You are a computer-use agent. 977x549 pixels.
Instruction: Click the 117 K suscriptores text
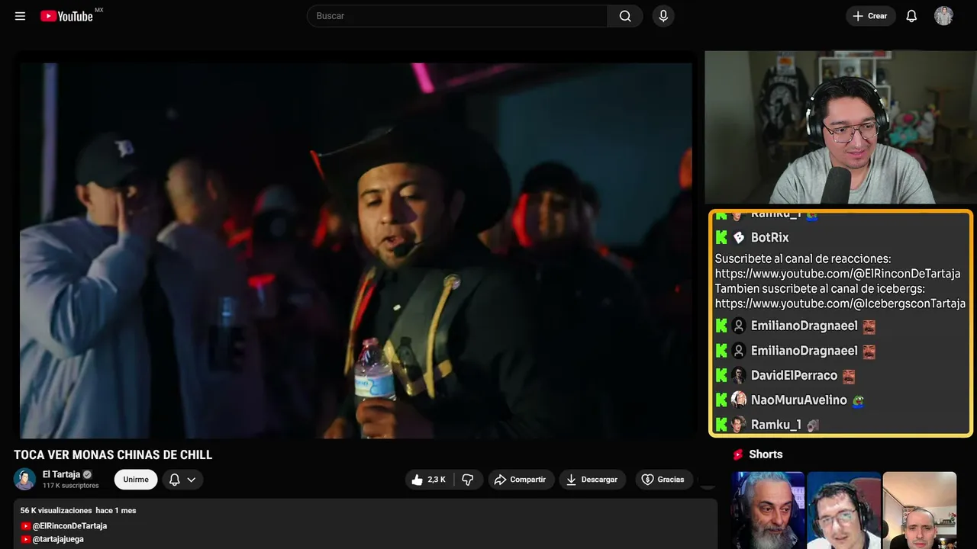[71, 486]
